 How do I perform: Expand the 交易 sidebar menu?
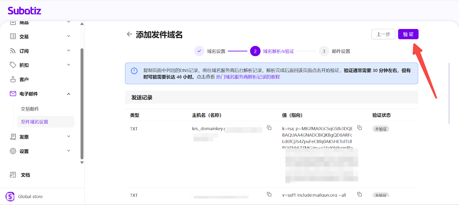point(69,36)
